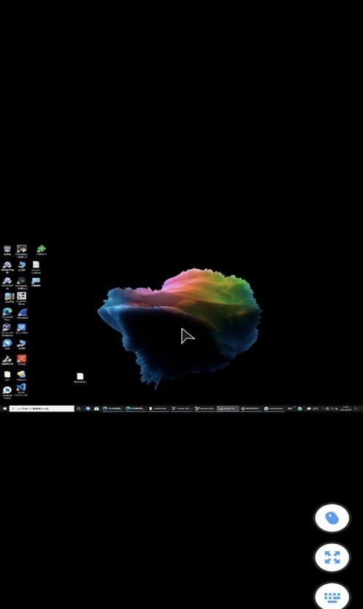This screenshot has width=363, height=609.
Task: Switch to the VirtualBox taskbar window
Action: coord(181,409)
